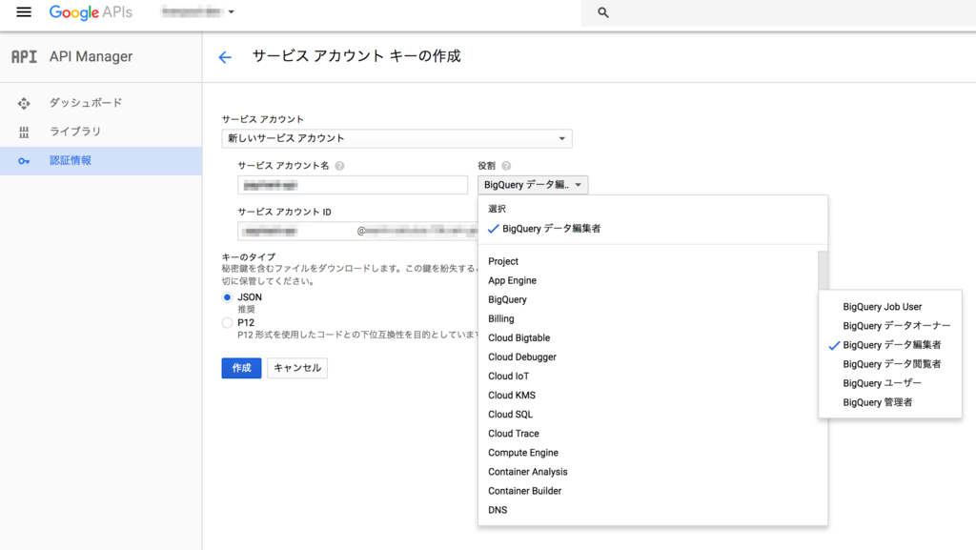Click the 作成 button
This screenshot has width=976, height=550.
point(241,368)
